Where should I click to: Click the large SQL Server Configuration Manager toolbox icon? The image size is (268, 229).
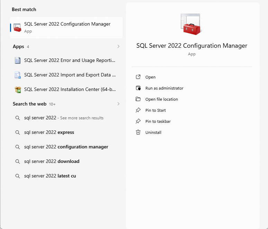(x=191, y=25)
